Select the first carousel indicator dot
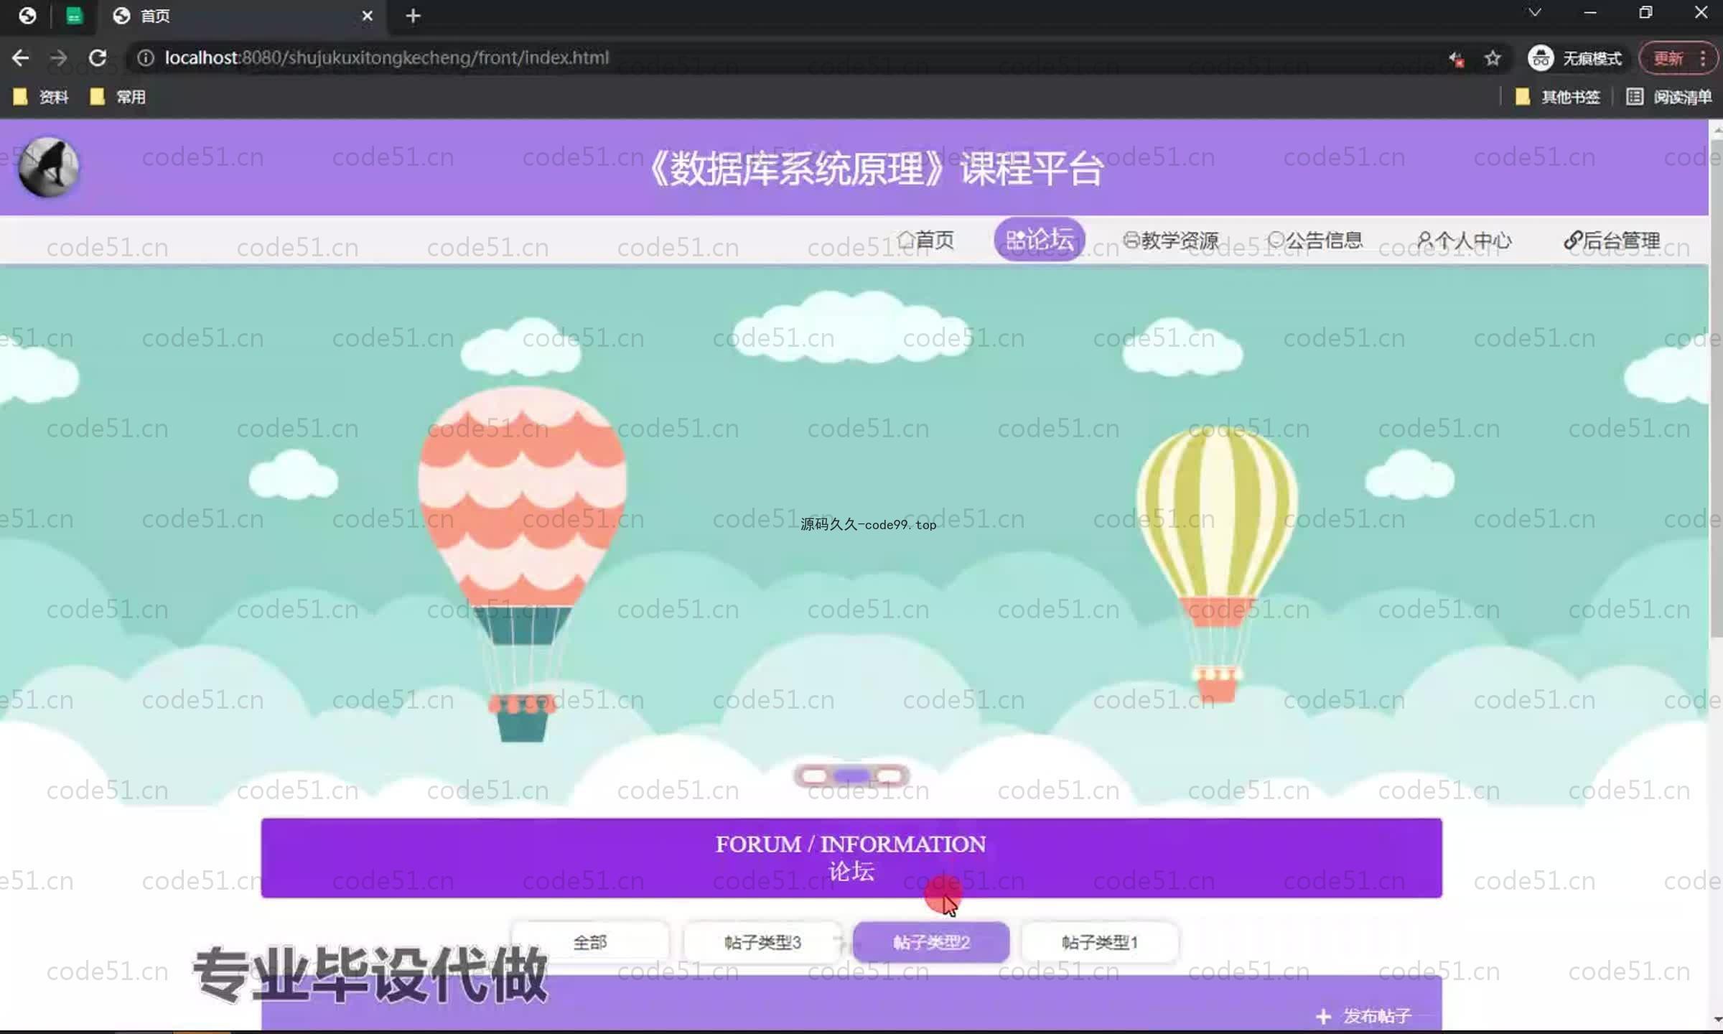Screen dimensions: 1723x1034 [x=814, y=775]
